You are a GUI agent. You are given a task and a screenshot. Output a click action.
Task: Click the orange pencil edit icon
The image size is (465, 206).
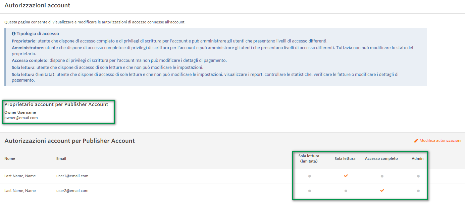[416, 141]
